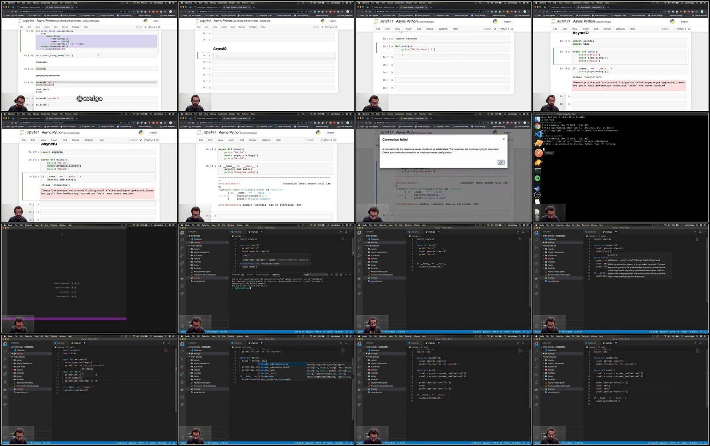Open Cell menu in the print_fancy_name Jupyter frame

(55, 27)
